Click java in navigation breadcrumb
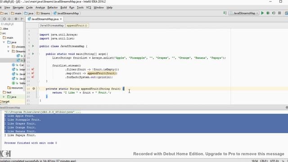 [29, 13]
